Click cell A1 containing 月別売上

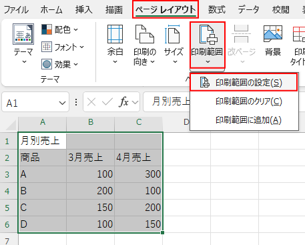pyautogui.click(x=42, y=141)
